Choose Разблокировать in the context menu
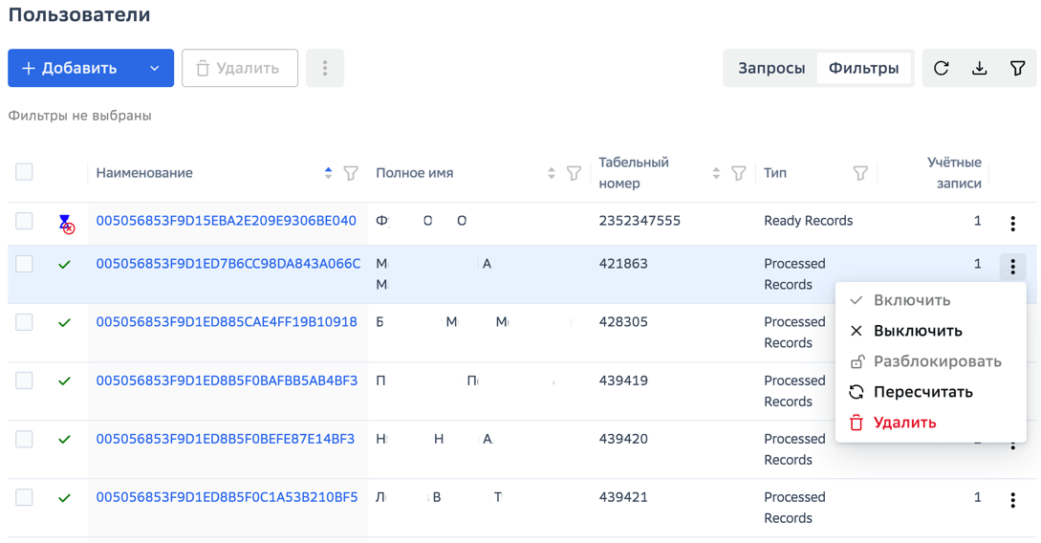Image resolution: width=1041 pixels, height=543 pixels. point(930,361)
